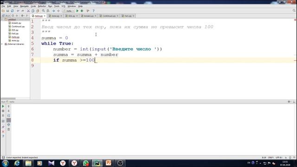Select hello.py in project tree
297x167 pixels.
pyautogui.click(x=15, y=37)
